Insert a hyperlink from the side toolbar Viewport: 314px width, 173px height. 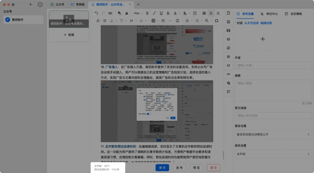pyautogui.click(x=229, y=74)
